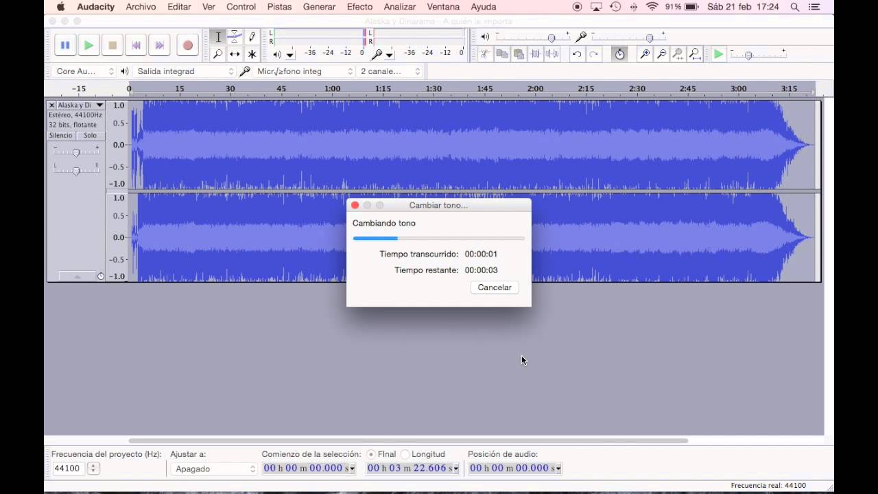Viewport: 878px width, 494px height.
Task: Click the Pause transport button
Action: click(x=65, y=45)
